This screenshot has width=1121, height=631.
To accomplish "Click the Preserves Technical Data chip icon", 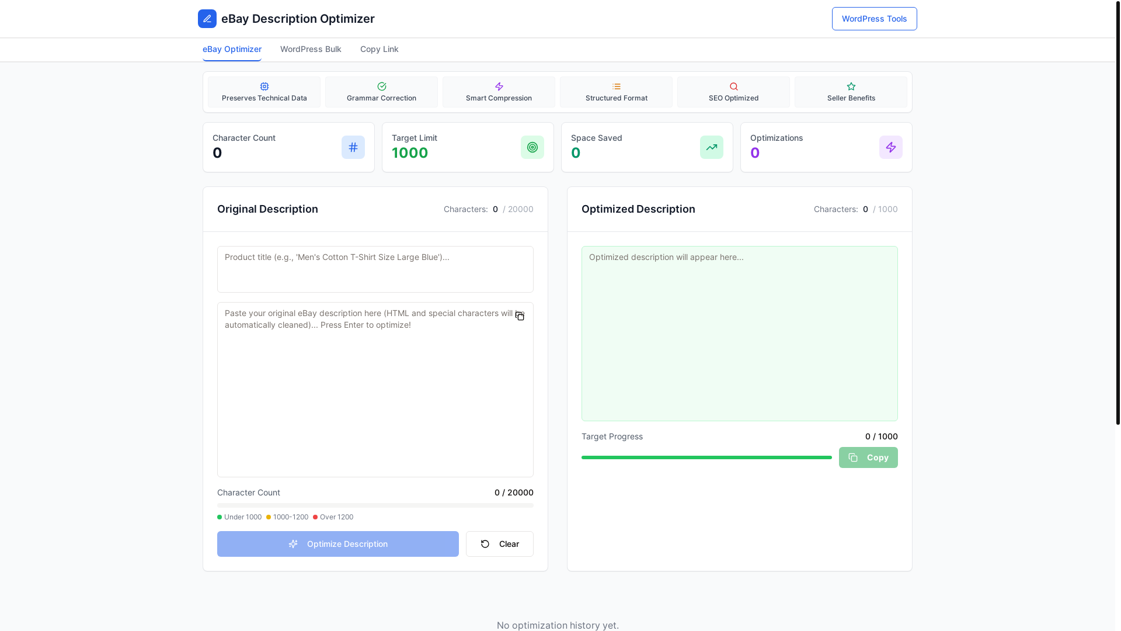I will click(x=264, y=86).
